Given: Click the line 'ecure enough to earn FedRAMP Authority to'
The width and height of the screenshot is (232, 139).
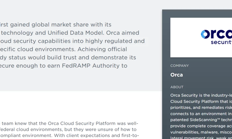Looking at the screenshot, I should (64, 66).
